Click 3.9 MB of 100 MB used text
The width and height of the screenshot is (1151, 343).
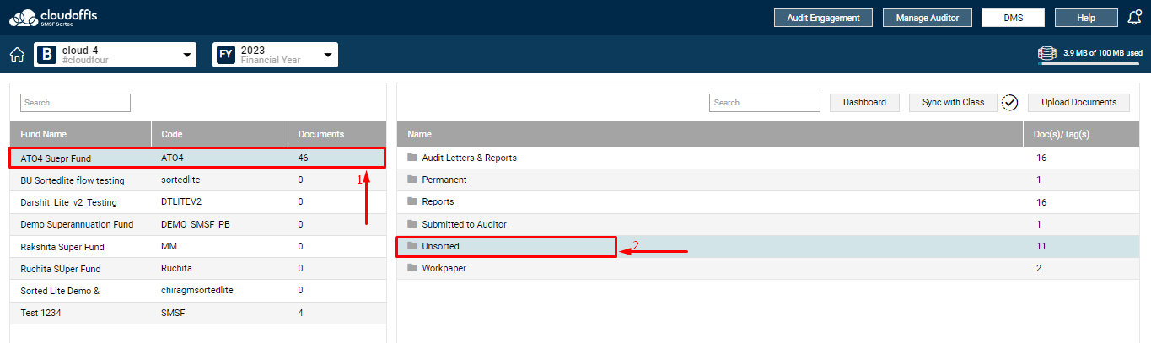pos(1103,52)
